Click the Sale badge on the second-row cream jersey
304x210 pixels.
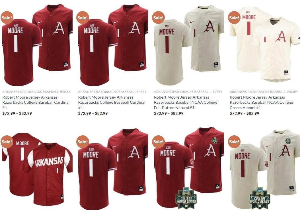[234, 142]
